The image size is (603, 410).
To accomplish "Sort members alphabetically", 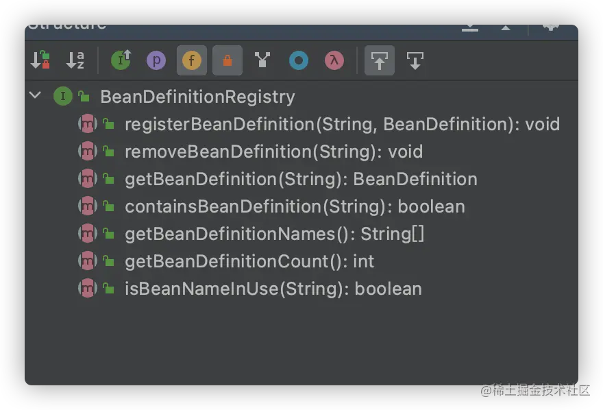I will coord(75,60).
